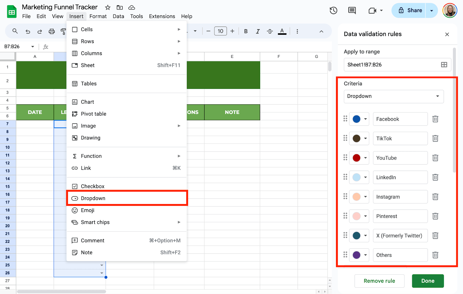The image size is (463, 294).
Task: Delete the TikTok dropdown option
Action: click(435, 138)
